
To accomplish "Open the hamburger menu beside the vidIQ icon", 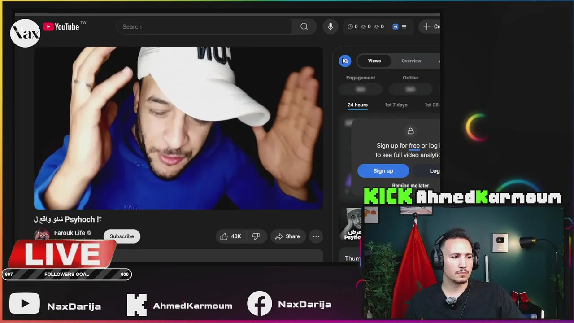I will point(404,27).
